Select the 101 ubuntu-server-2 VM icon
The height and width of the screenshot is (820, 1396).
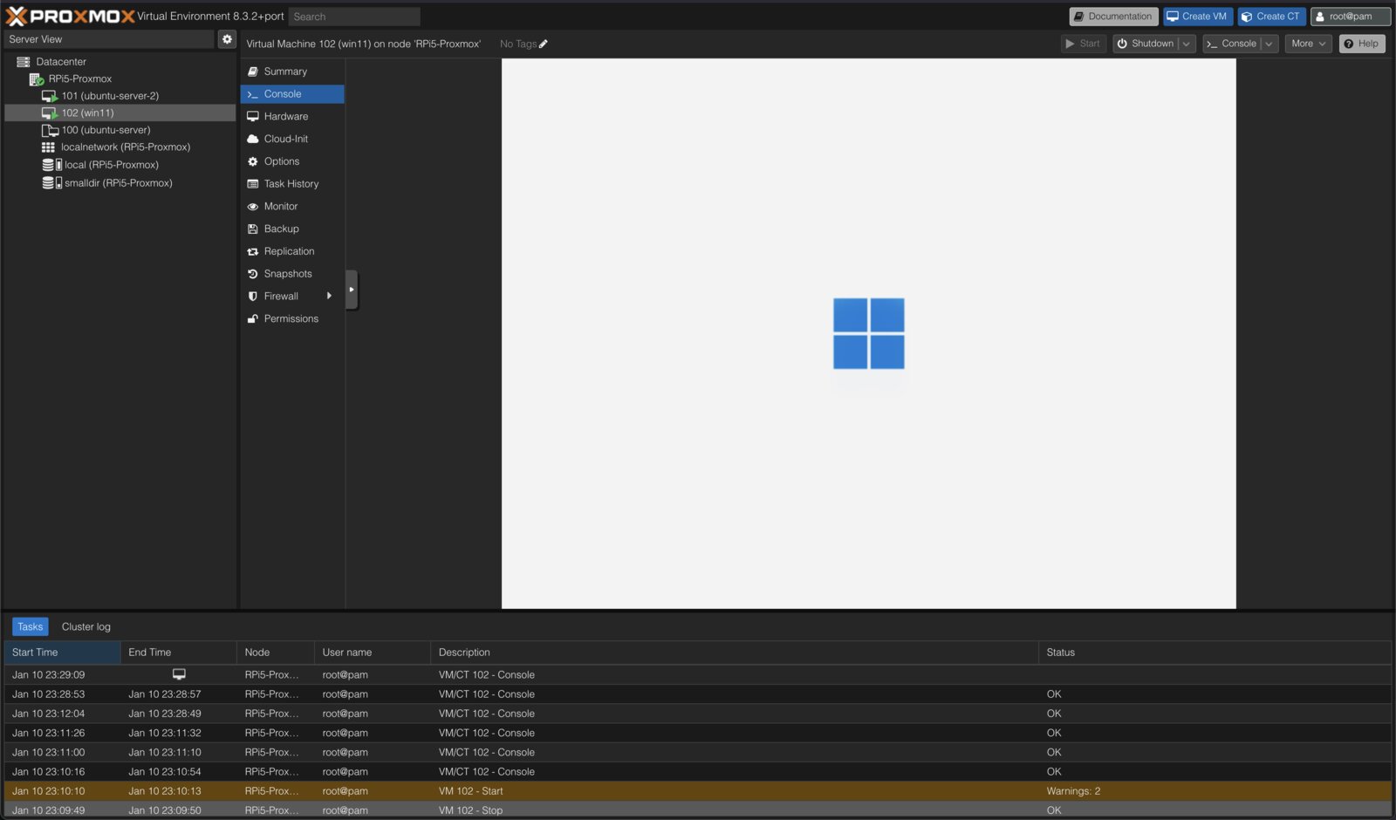[50, 96]
